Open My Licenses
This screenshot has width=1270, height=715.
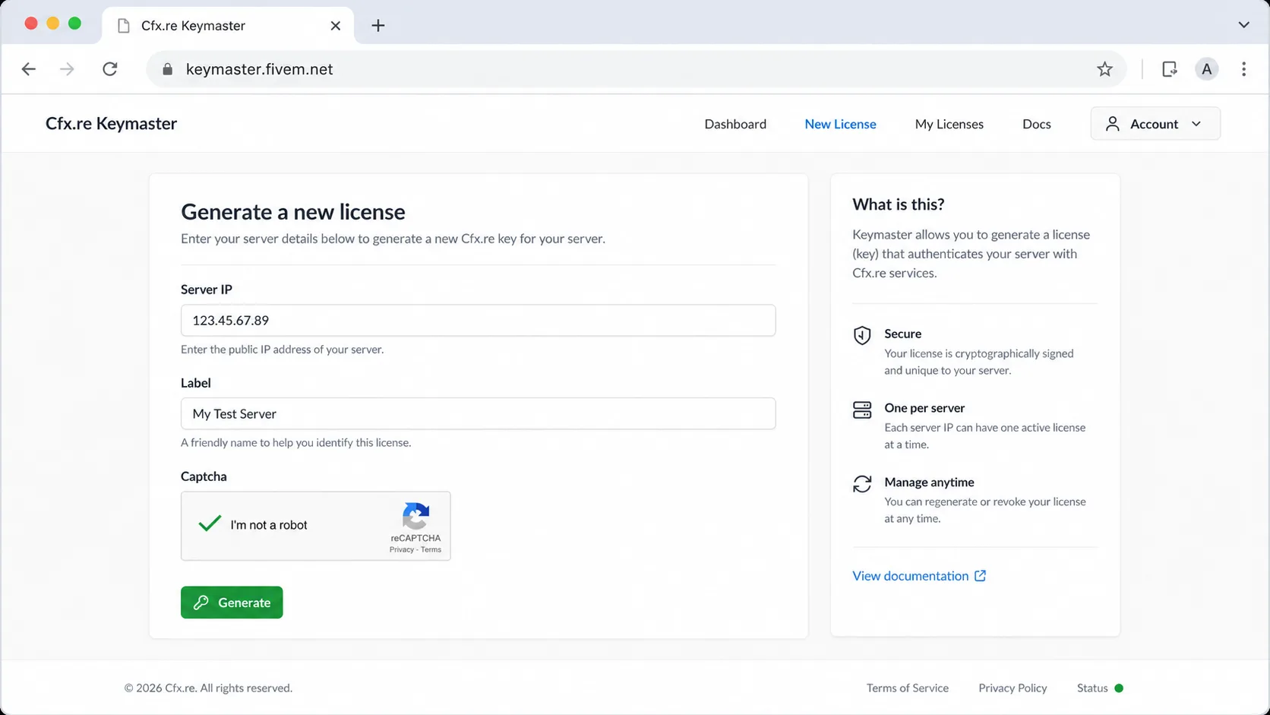coord(949,124)
